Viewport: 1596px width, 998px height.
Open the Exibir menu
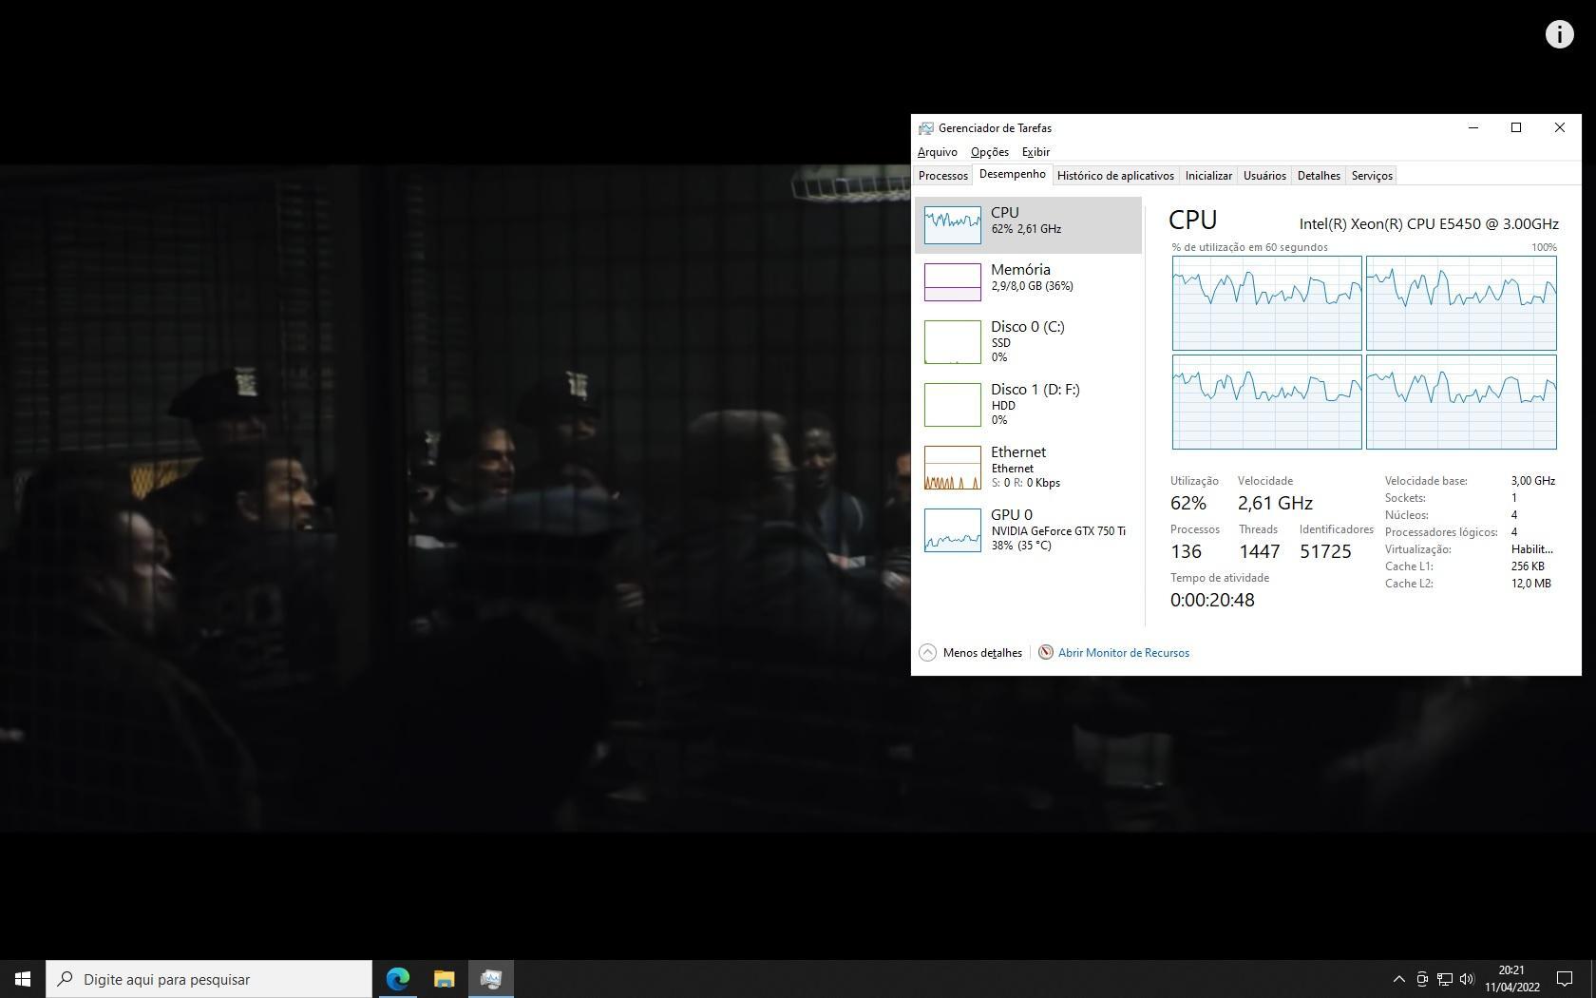[x=1035, y=152]
